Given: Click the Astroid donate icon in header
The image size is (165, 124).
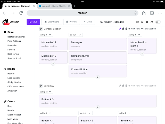Looking at the screenshot, I should (152, 22).
